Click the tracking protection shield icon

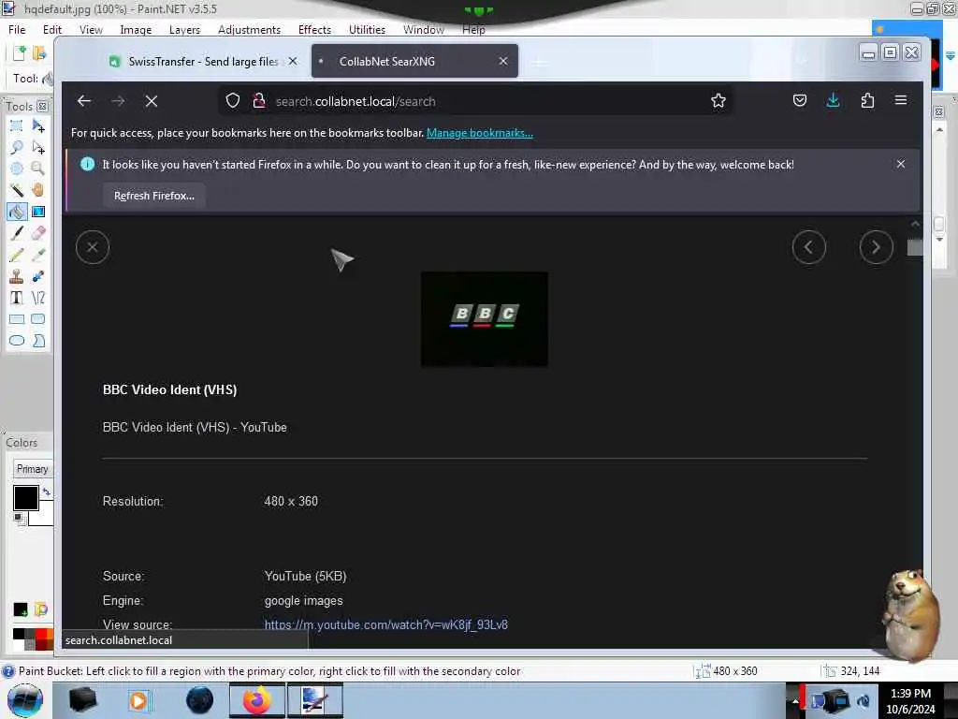(233, 101)
